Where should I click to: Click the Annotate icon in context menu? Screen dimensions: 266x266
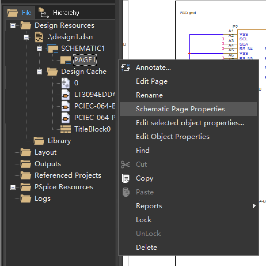pos(126,68)
